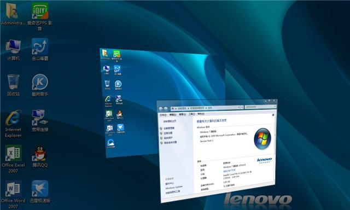Click the help icon beneath the System window's search box
Viewport: 350px width, 210px height.
pos(273,115)
